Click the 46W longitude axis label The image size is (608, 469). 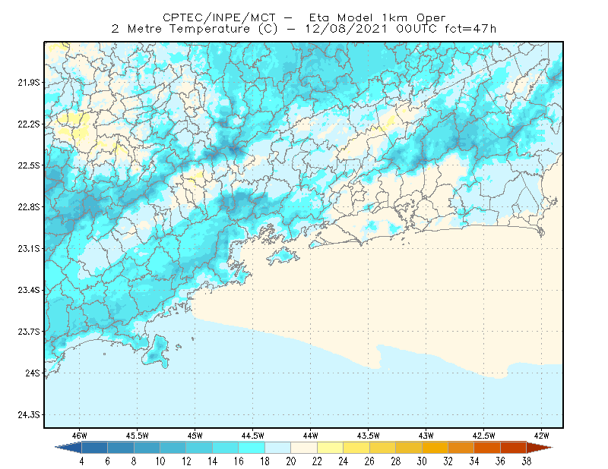(x=80, y=436)
